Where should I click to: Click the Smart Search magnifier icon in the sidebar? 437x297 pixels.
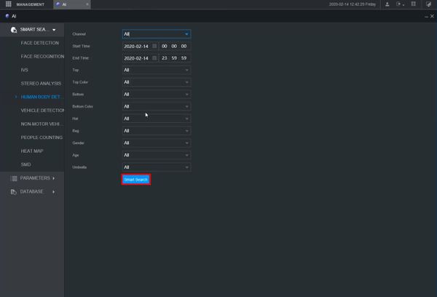14,30
